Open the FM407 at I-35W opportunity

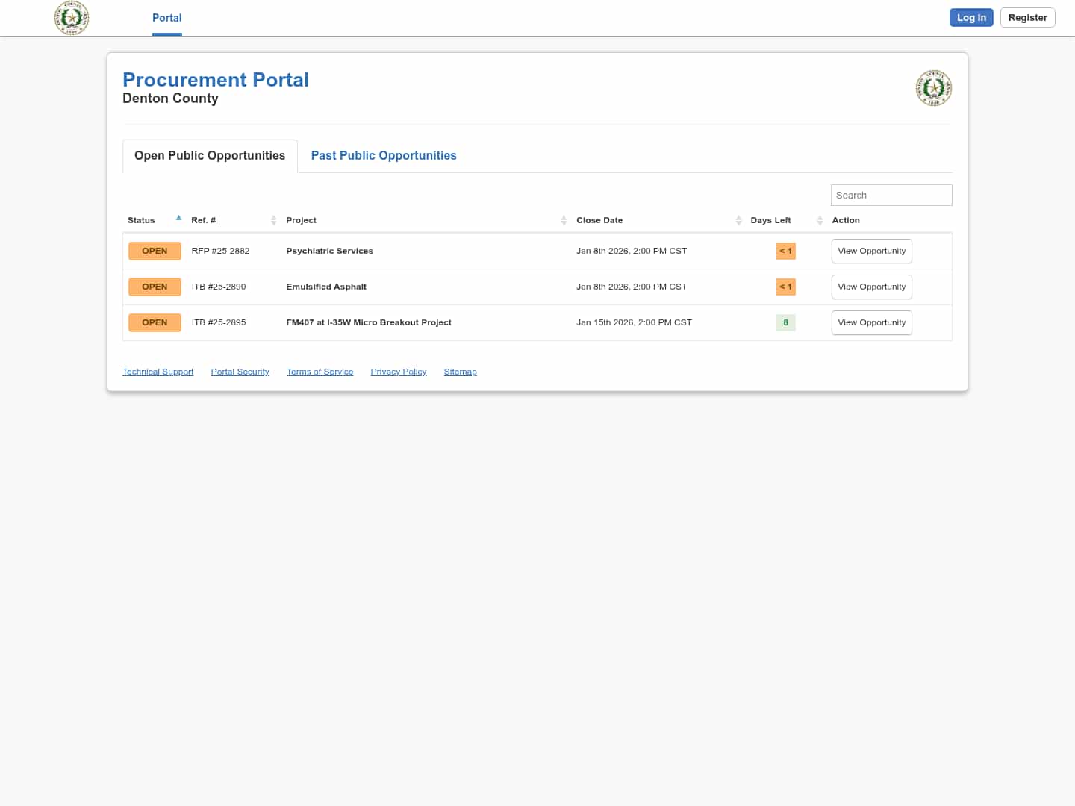(871, 322)
